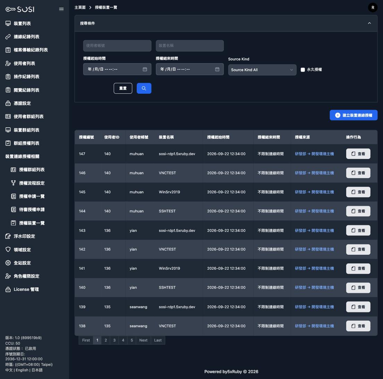Screen dimensions: 383x379
Task: Click the 建立裝置連線授權 button
Action: [x=354, y=115]
